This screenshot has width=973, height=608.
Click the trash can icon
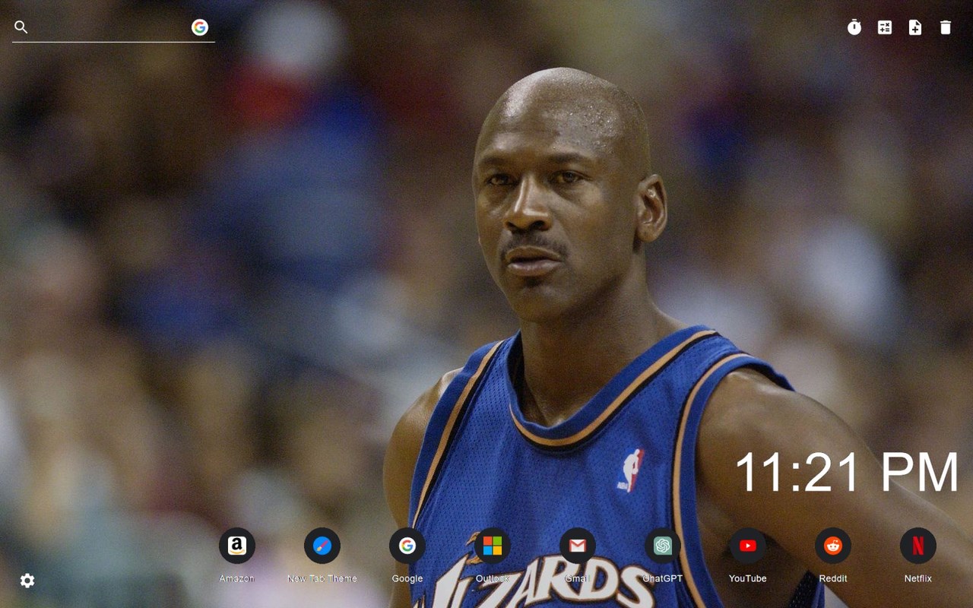pos(946,27)
